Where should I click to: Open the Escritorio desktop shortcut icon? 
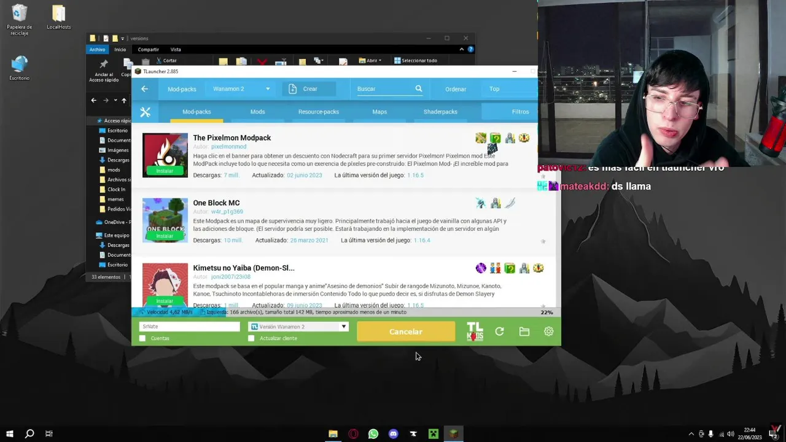point(19,68)
